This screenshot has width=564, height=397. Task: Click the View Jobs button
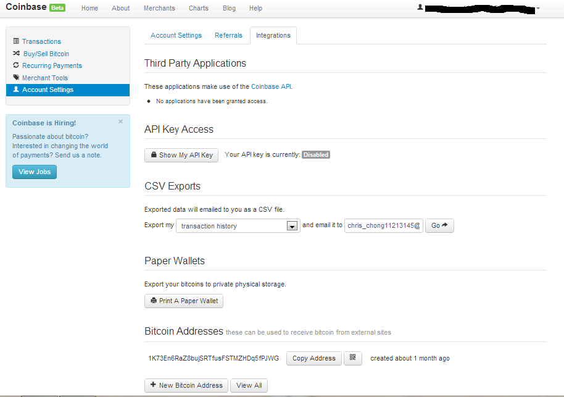tap(35, 172)
